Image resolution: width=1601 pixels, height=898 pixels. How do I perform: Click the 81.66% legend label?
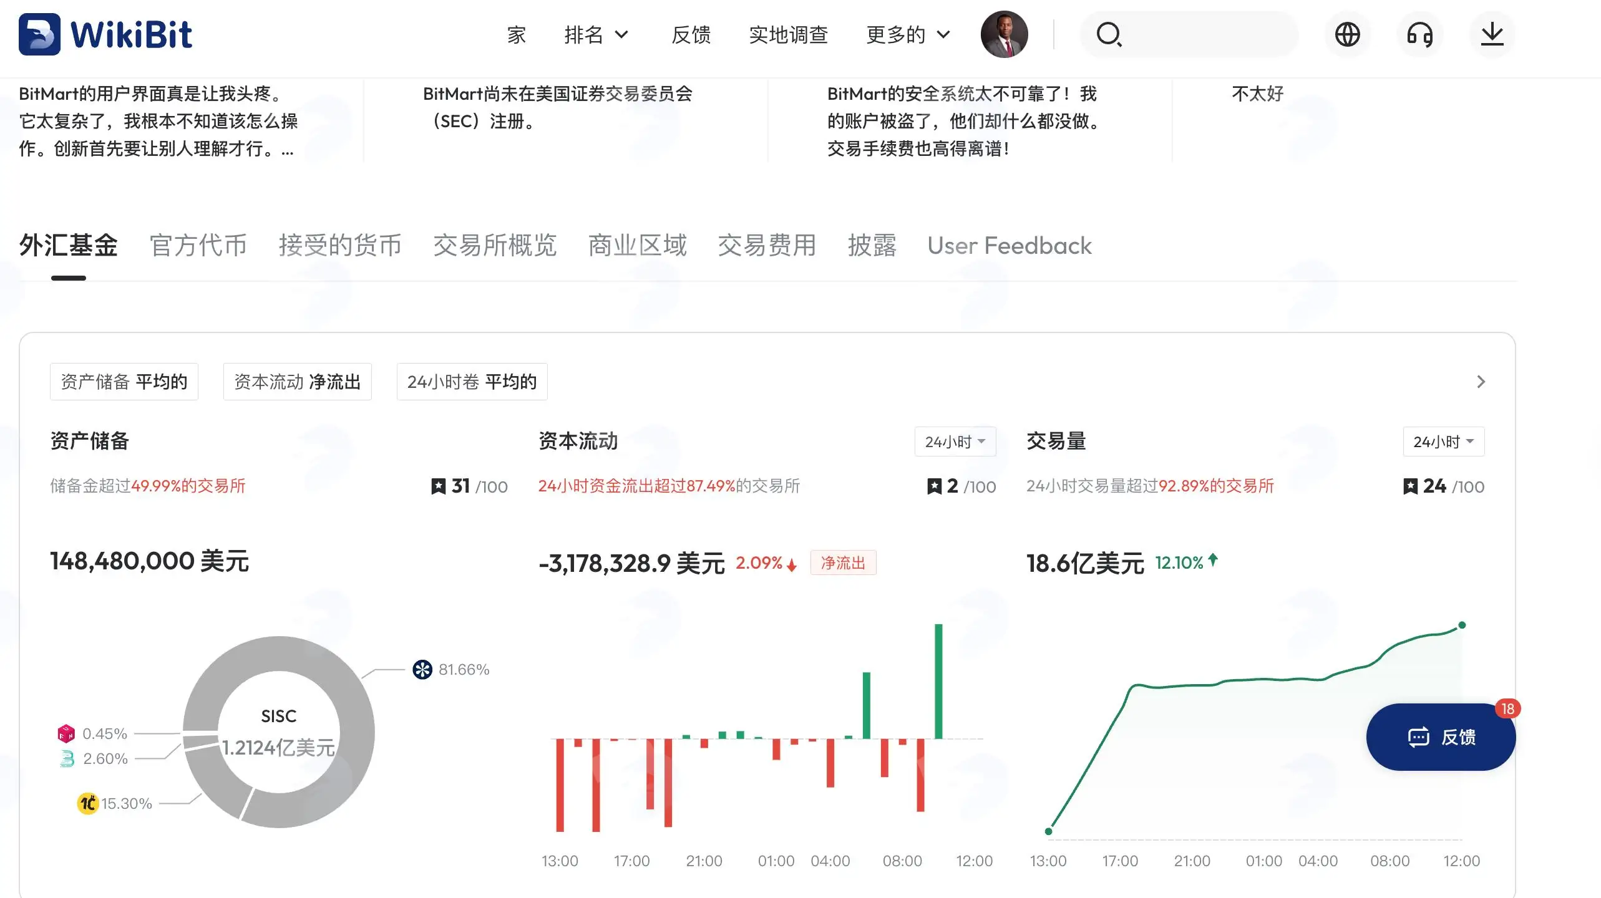point(464,670)
